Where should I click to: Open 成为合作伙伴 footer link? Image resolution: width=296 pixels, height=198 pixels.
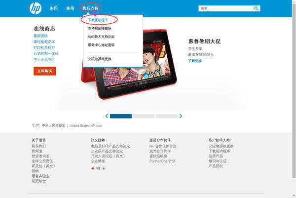(160, 151)
